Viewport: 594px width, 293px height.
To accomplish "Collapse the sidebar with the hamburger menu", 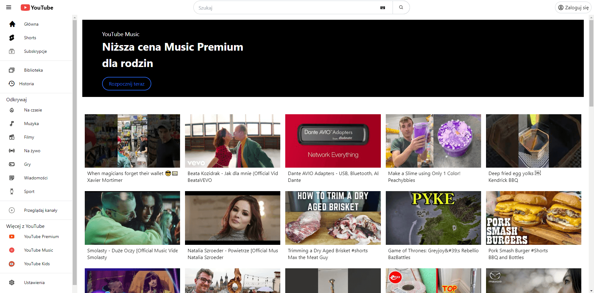I will coord(8,7).
